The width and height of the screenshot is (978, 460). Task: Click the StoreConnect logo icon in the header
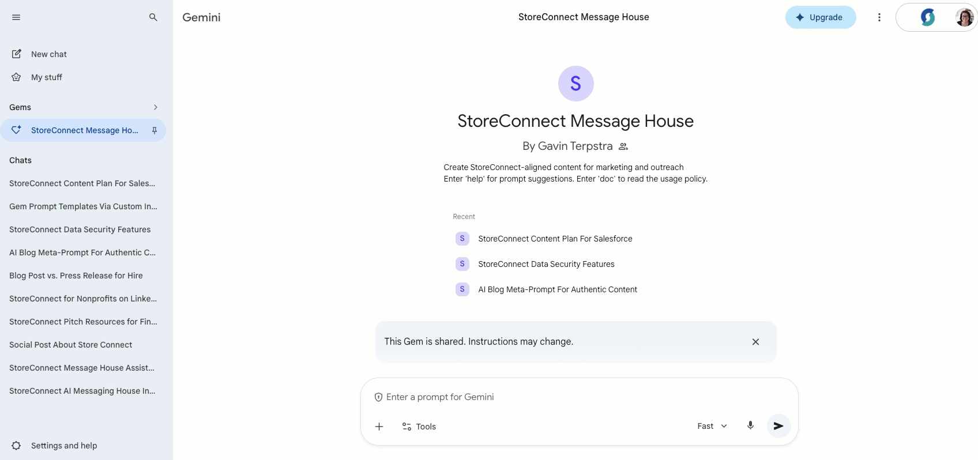pyautogui.click(x=928, y=17)
